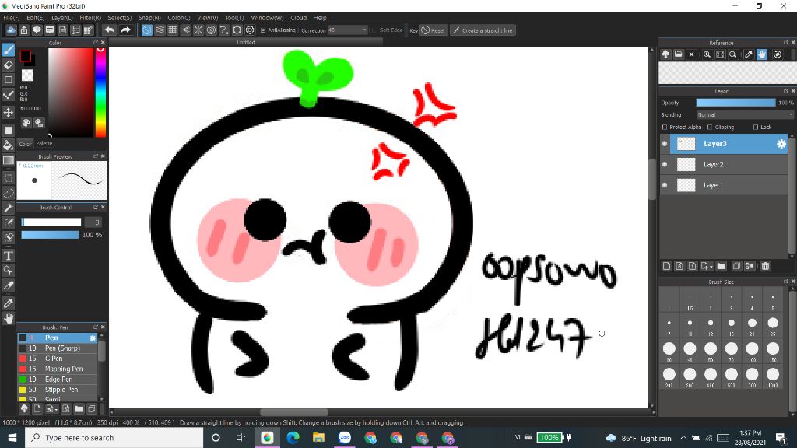Image resolution: width=797 pixels, height=448 pixels.
Task: Select the Eyedropper tool in left toolbar
Action: point(8,303)
